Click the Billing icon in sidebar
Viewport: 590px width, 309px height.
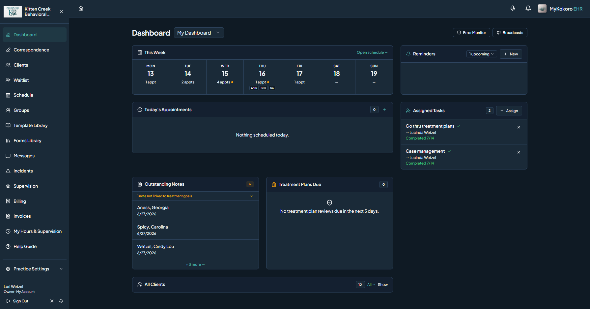point(8,201)
